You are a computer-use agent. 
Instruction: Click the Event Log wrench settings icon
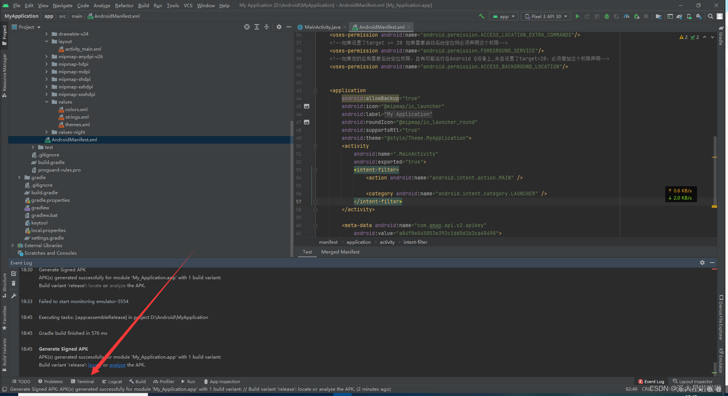pyautogui.click(x=14, y=296)
